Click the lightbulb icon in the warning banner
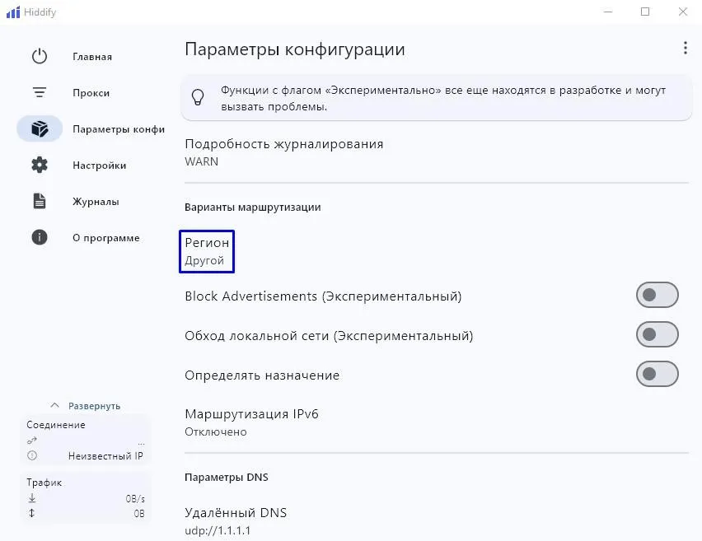The height and width of the screenshot is (541, 702). tap(198, 96)
